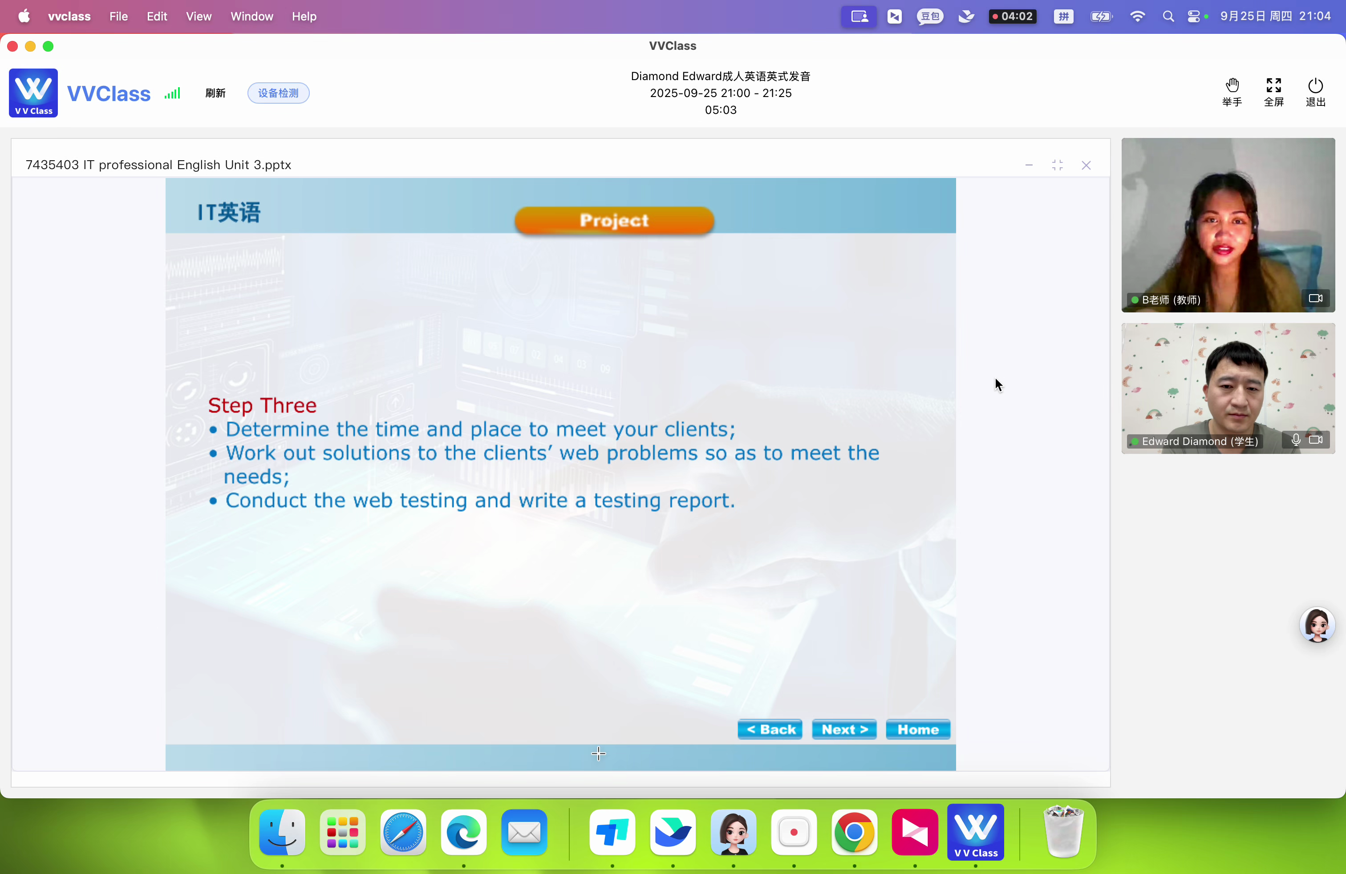Open the screen recording timer in menu bar
The height and width of the screenshot is (874, 1346).
tap(1012, 16)
